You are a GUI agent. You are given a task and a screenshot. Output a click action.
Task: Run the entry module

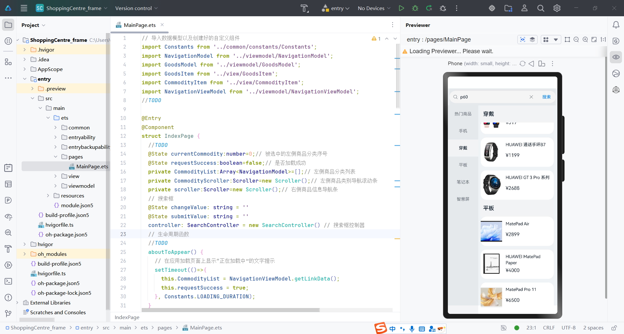(x=401, y=8)
